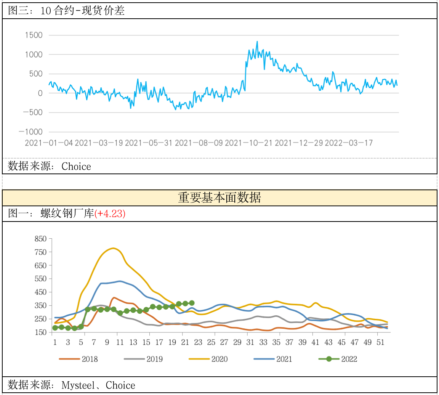439x395 pixels.
Task: Click the peak of the yellow 2020 line
Action: [113, 248]
